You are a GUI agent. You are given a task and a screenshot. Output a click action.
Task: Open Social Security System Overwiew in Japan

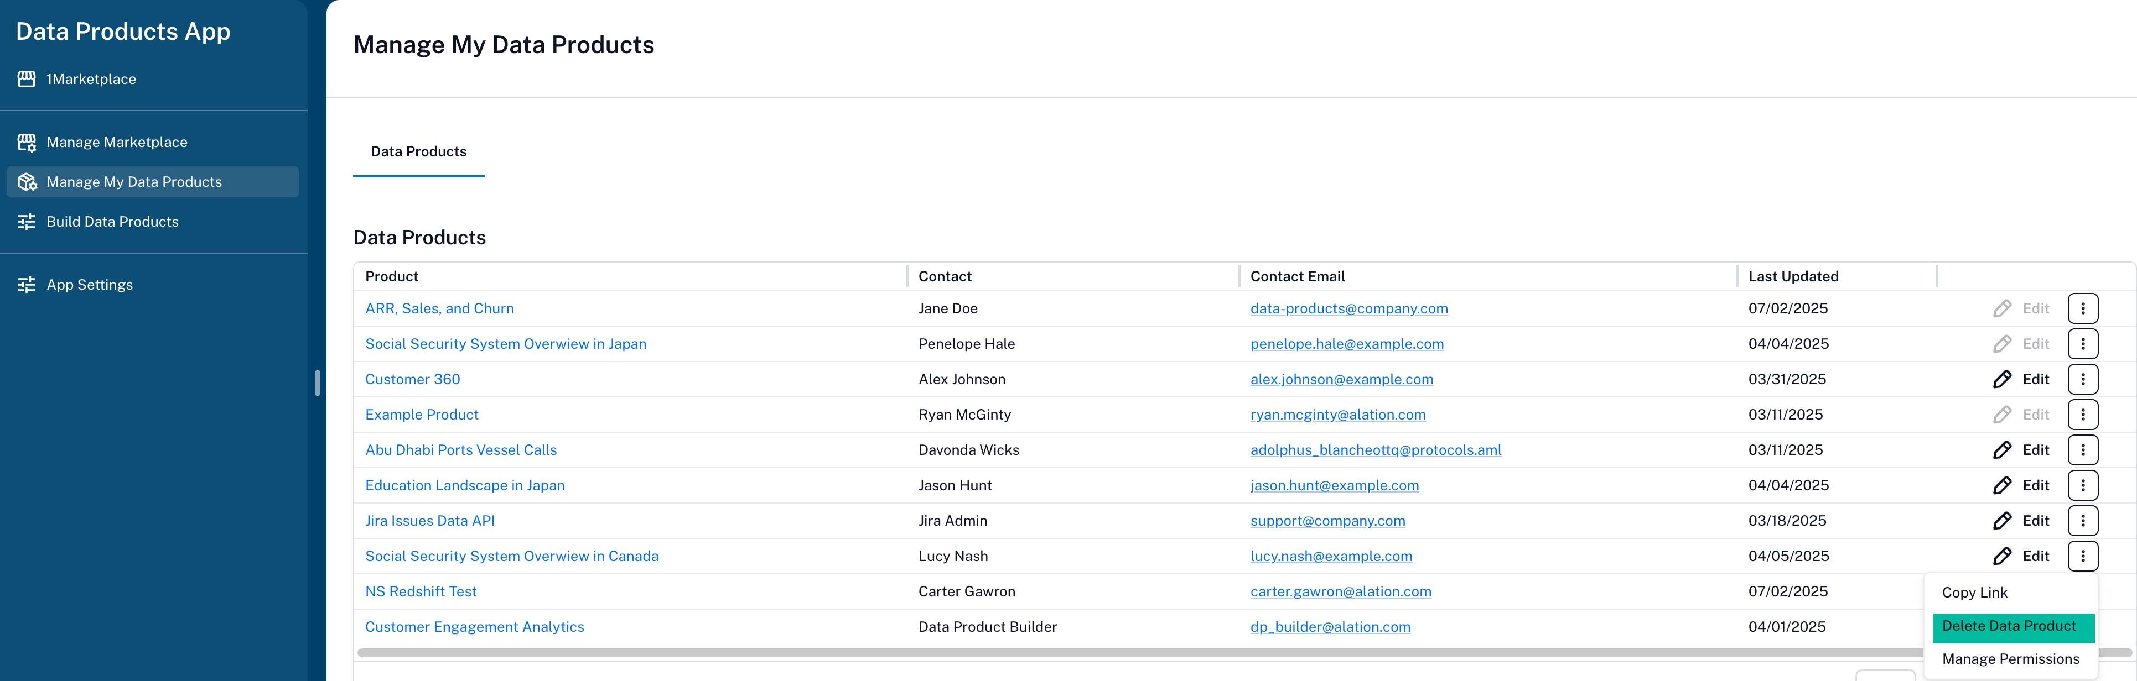click(505, 344)
